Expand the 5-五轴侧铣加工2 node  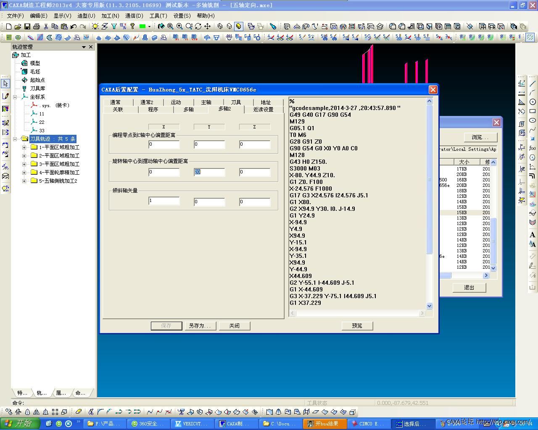(24, 181)
